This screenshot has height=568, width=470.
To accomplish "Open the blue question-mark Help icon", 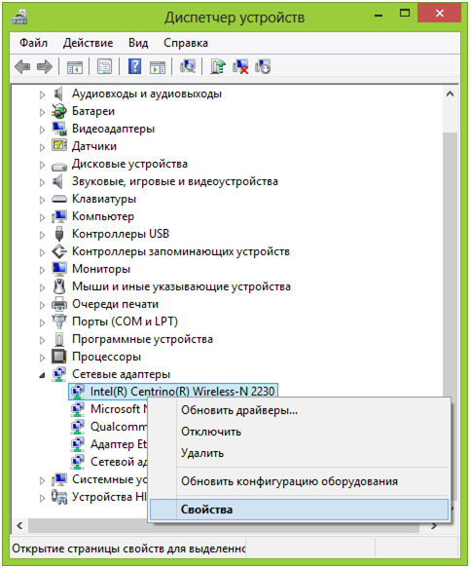I will click(x=134, y=67).
